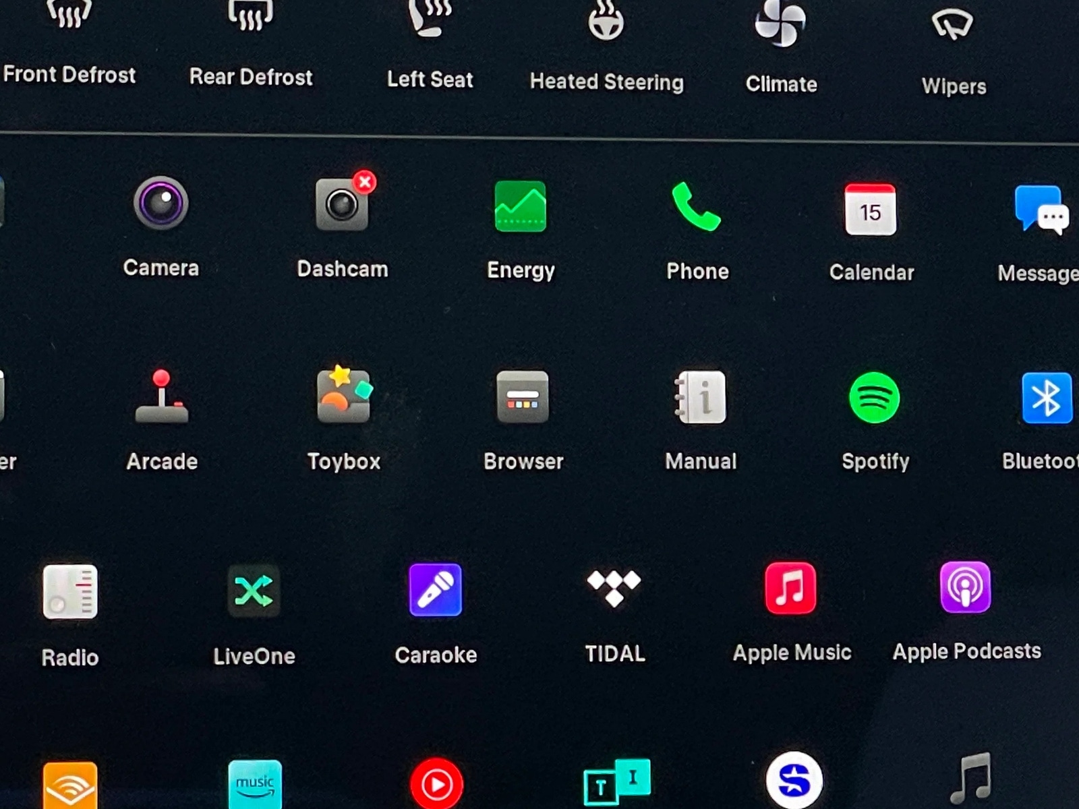
Task: Open the teal TuneIn icon
Action: pos(616,782)
